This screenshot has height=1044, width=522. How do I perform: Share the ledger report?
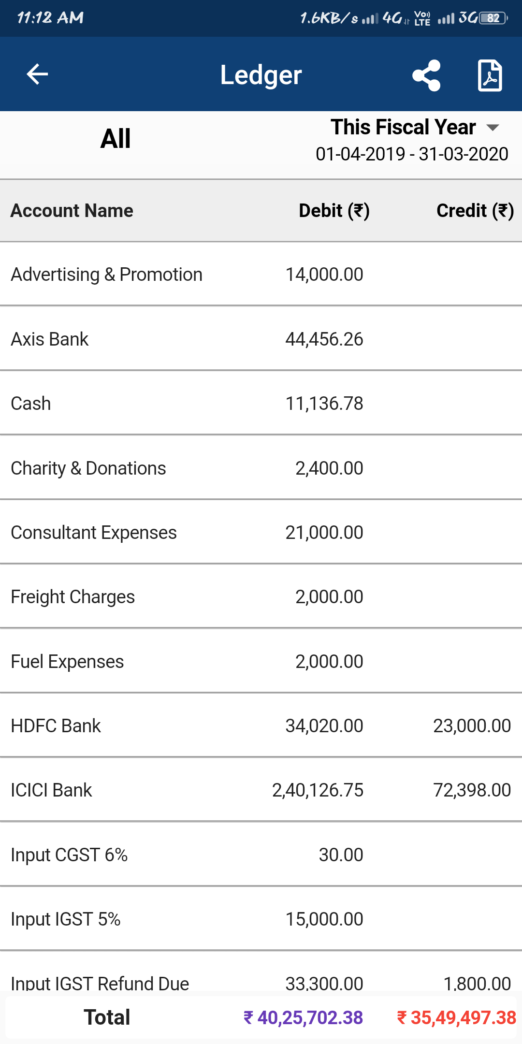(426, 75)
